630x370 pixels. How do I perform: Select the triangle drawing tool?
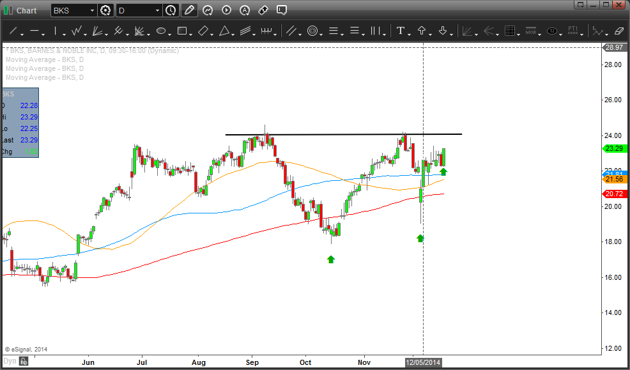[224, 31]
